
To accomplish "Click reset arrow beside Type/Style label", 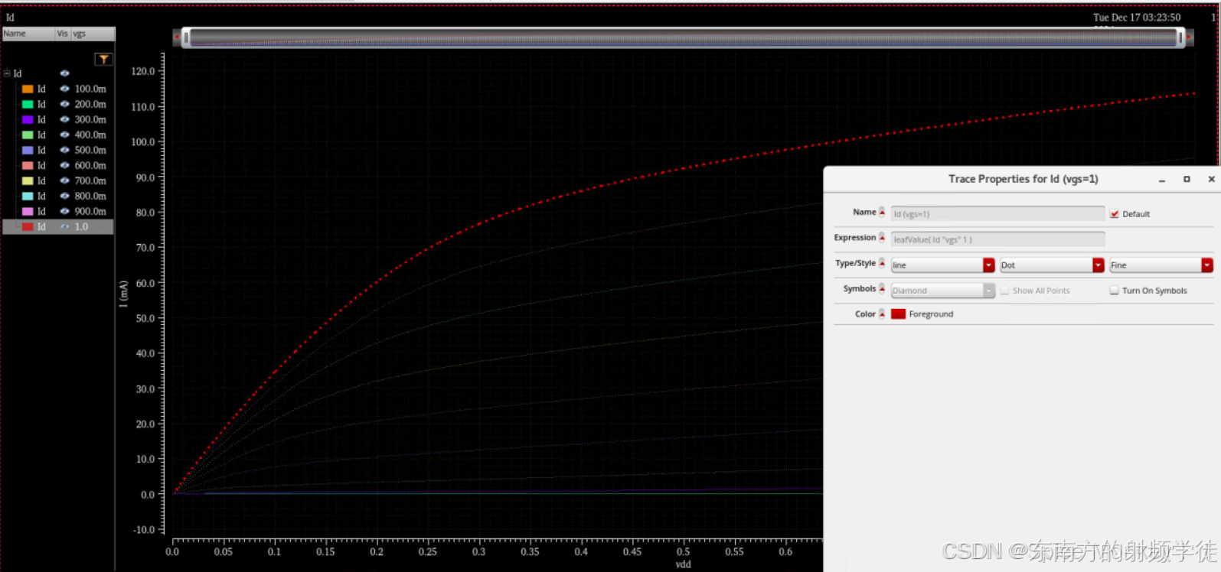I will [882, 263].
